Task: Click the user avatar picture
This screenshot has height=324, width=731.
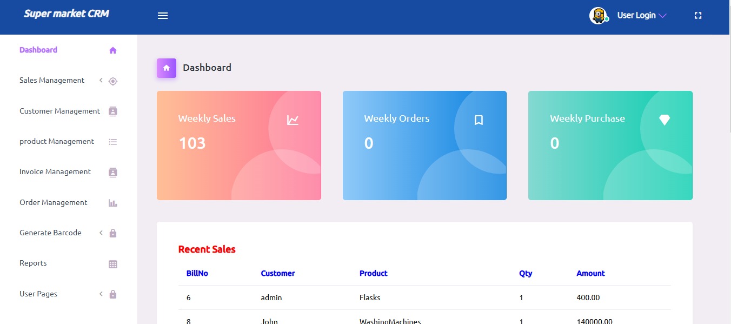Action: (597, 16)
